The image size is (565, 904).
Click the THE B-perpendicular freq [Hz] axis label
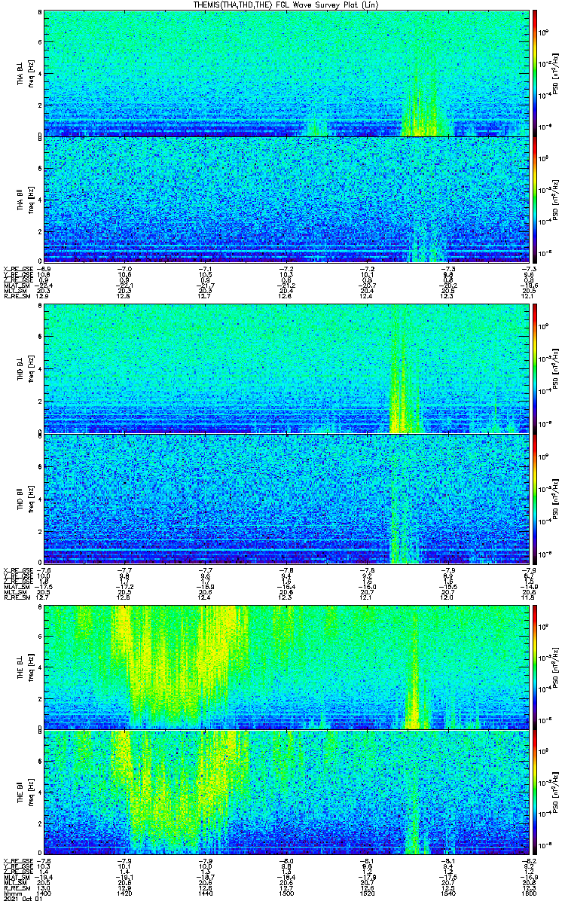[x=30, y=667]
